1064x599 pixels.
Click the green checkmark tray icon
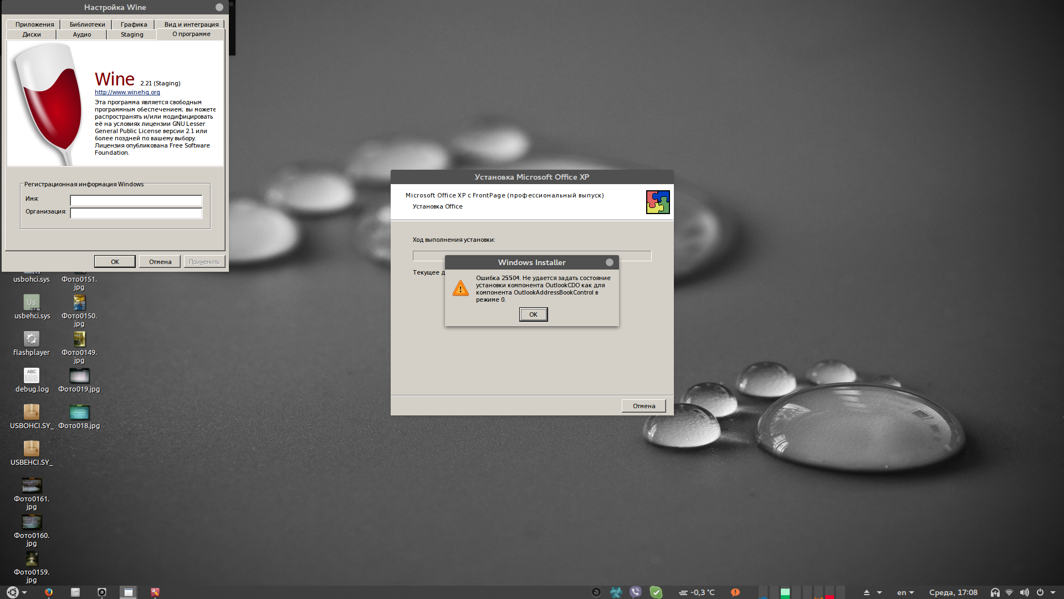point(656,592)
